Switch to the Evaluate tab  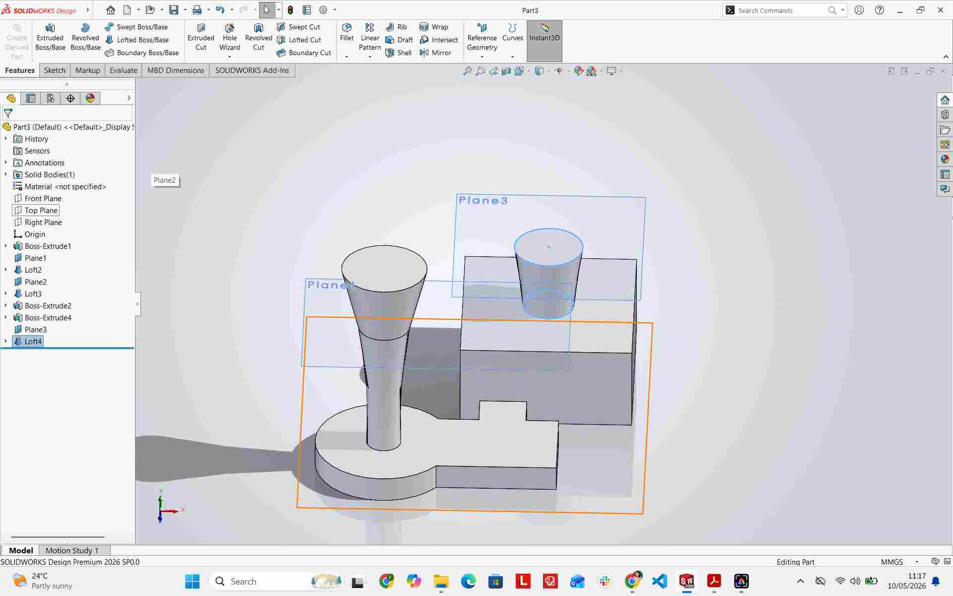[124, 71]
